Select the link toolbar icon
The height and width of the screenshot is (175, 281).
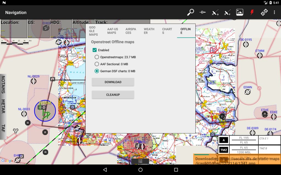point(264,12)
